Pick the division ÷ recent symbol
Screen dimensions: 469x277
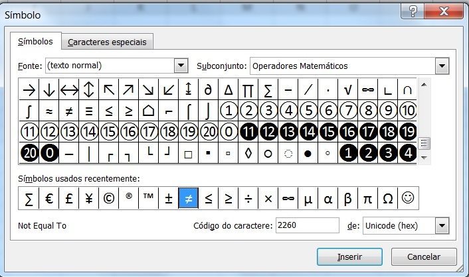click(248, 198)
